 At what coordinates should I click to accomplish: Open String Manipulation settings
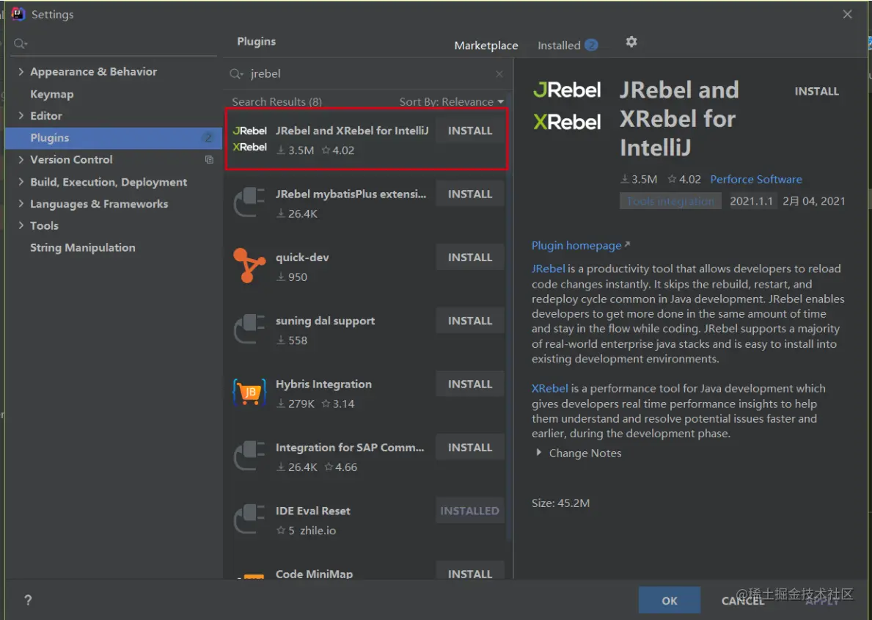82,248
